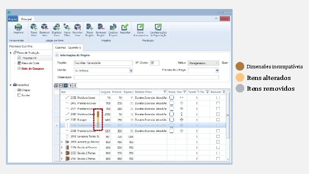Click the Importar icon
Viewport: 309px width, 174px height.
pyautogui.click(x=125, y=27)
